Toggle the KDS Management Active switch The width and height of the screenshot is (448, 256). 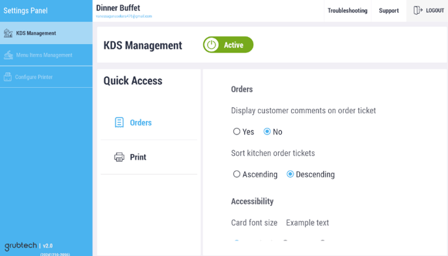pos(228,45)
